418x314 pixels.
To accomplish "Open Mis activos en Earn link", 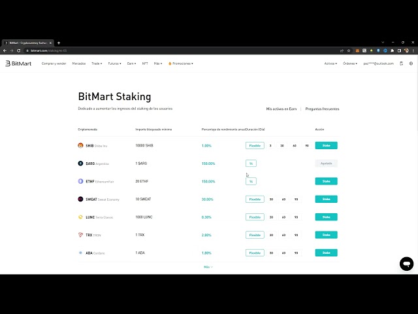I will click(x=281, y=109).
